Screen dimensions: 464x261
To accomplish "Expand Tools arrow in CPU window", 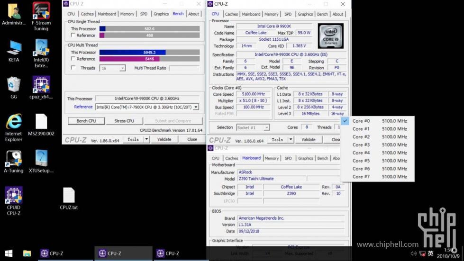I will tap(291, 140).
